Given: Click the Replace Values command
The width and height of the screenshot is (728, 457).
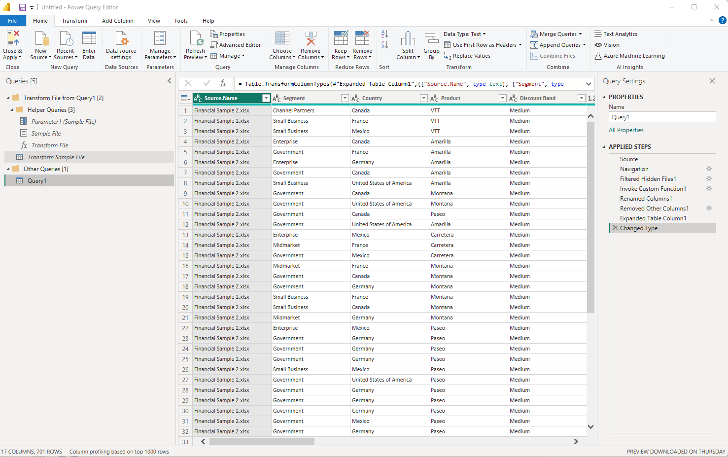Looking at the screenshot, I should [467, 56].
